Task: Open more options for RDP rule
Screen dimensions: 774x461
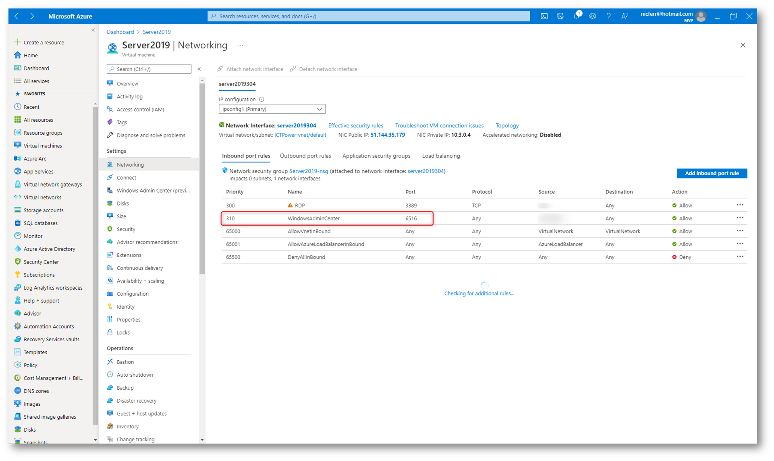Action: point(740,205)
